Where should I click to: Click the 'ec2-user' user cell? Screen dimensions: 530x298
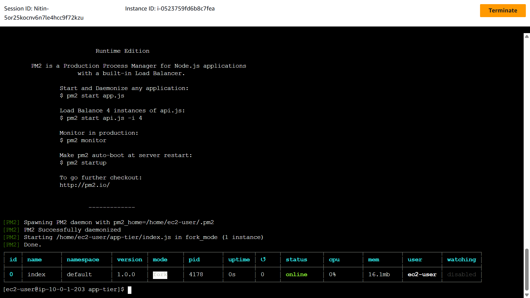422,275
